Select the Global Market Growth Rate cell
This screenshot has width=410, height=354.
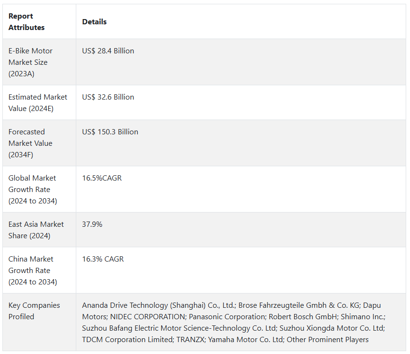[x=32, y=190]
